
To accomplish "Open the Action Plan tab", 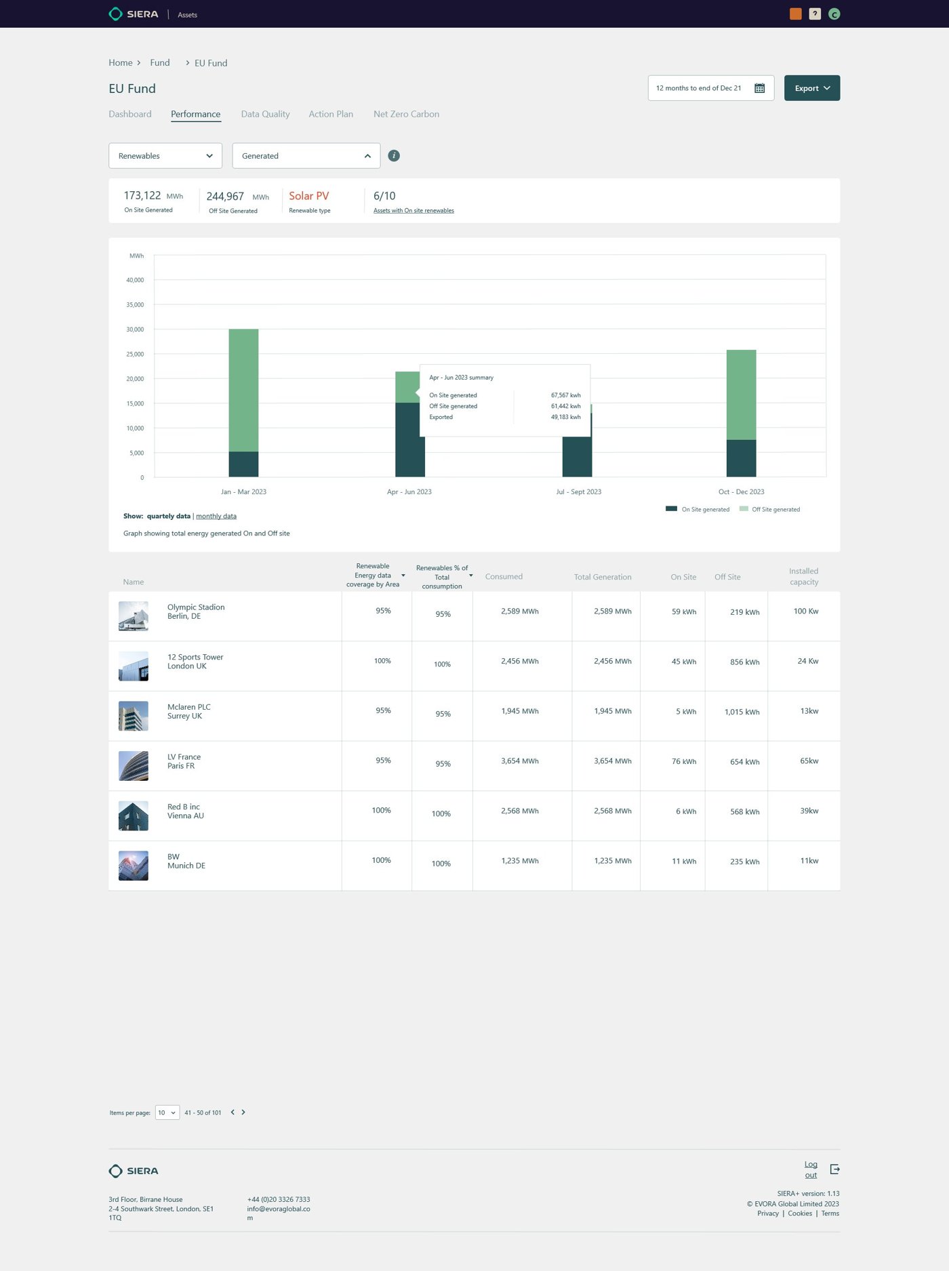I will click(331, 114).
